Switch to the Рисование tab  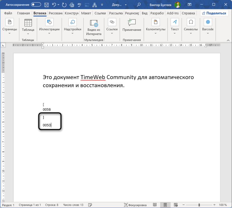point(56,13)
